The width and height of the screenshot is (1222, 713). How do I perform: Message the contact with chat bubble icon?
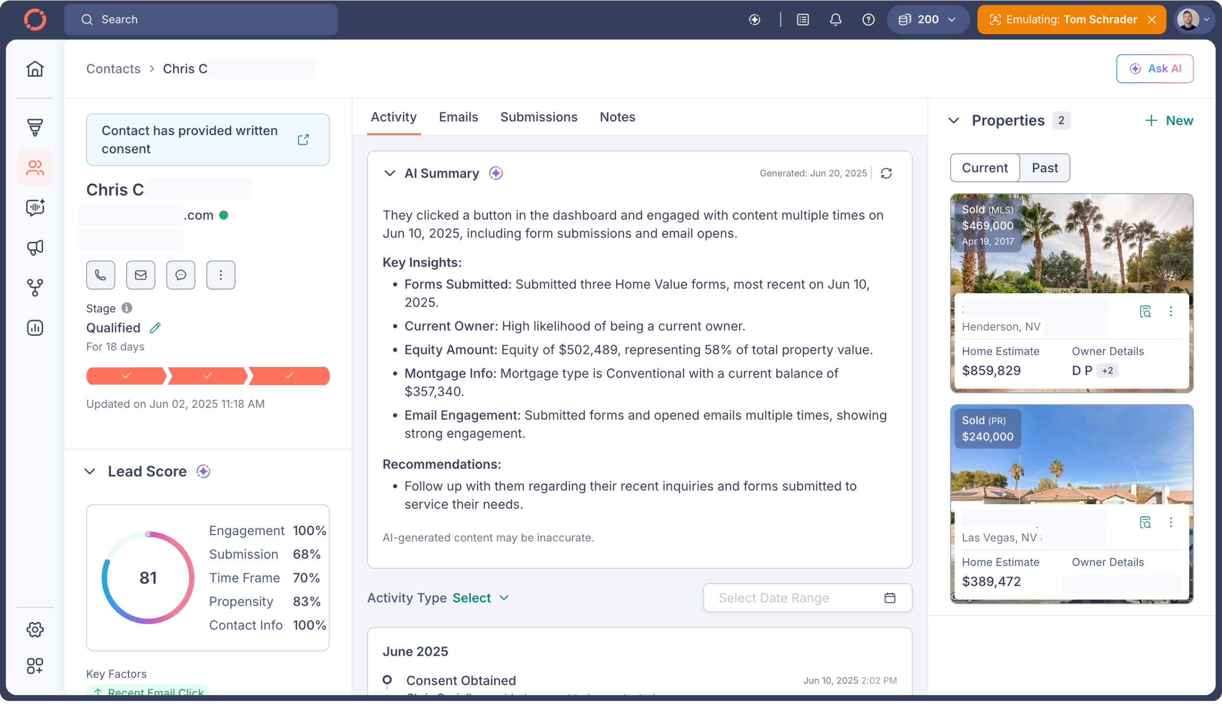click(180, 275)
